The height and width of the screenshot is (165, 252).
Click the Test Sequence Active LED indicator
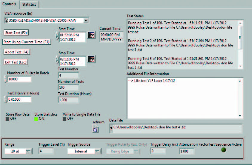pyautogui.click(x=224, y=150)
